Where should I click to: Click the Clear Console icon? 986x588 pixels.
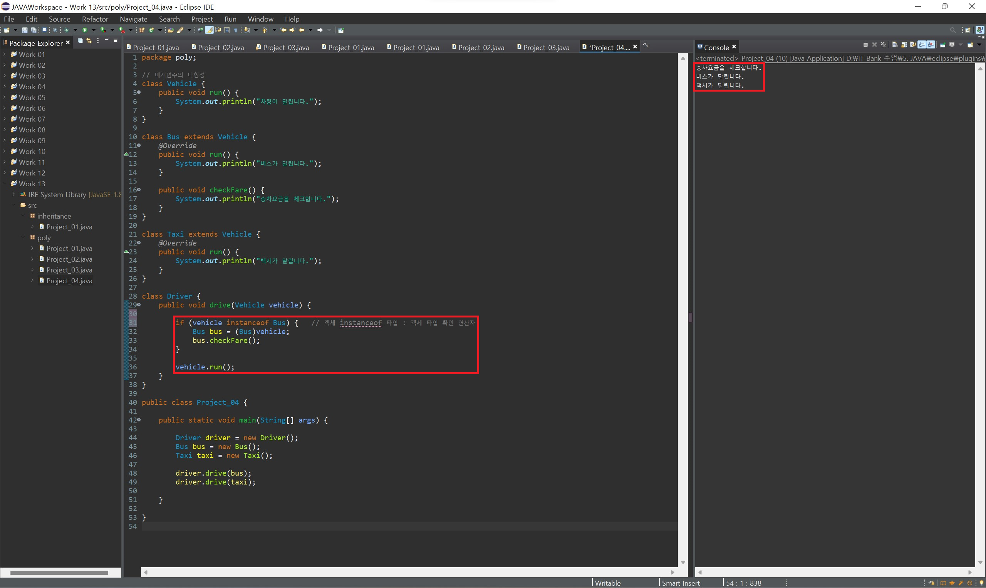[x=894, y=45]
